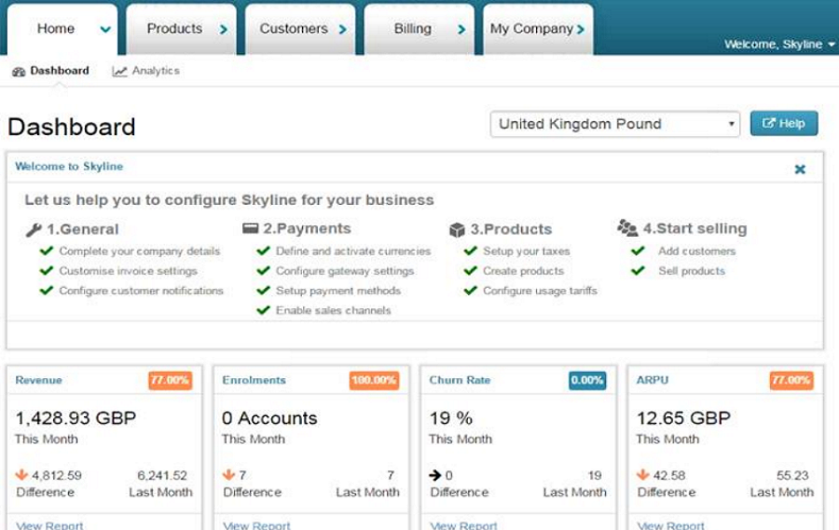The image size is (839, 530).
Task: Open View Report link under Enrolments
Action: (x=257, y=525)
